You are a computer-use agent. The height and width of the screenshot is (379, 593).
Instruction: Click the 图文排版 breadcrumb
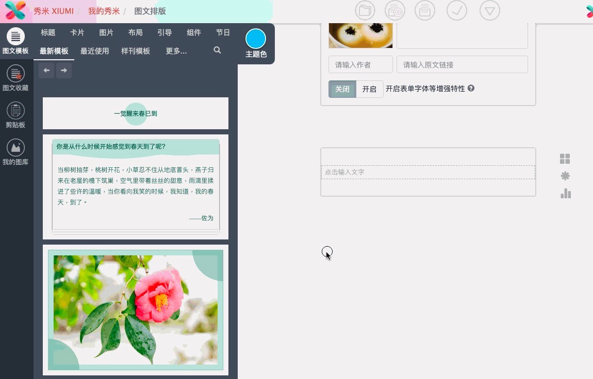pos(150,11)
